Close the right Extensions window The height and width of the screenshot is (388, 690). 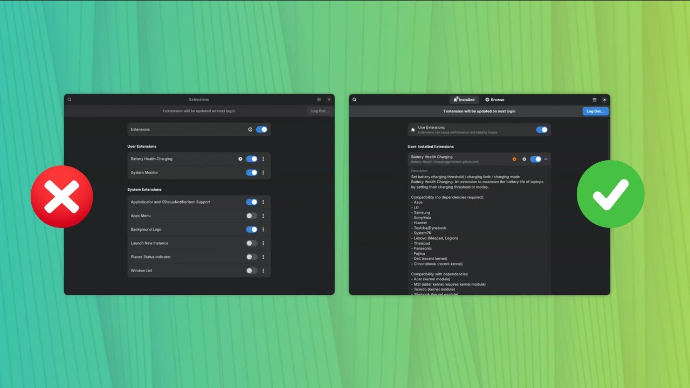point(604,100)
